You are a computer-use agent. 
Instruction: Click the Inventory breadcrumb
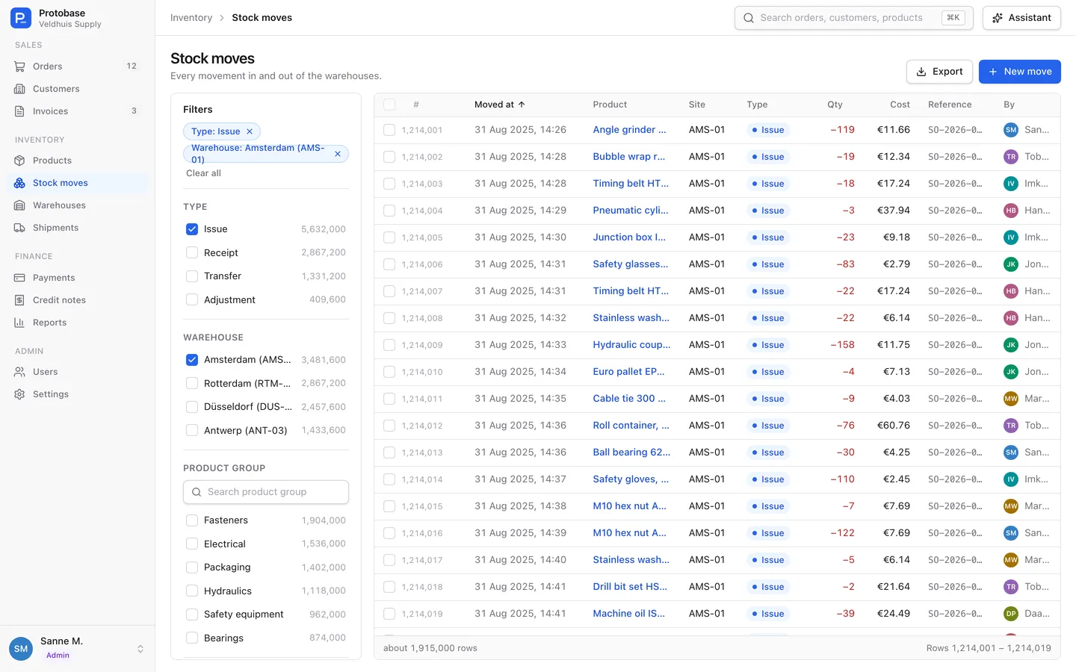(191, 18)
